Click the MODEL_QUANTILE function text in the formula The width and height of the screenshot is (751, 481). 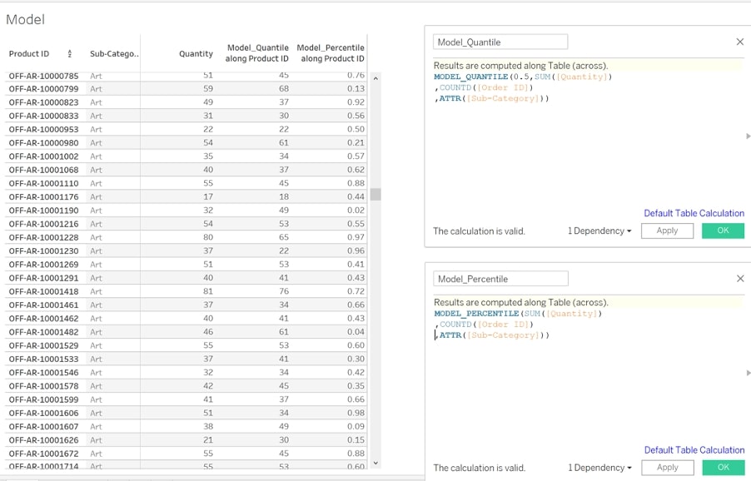[470, 77]
